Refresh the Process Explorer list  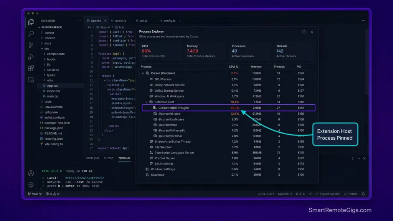[x=304, y=32]
